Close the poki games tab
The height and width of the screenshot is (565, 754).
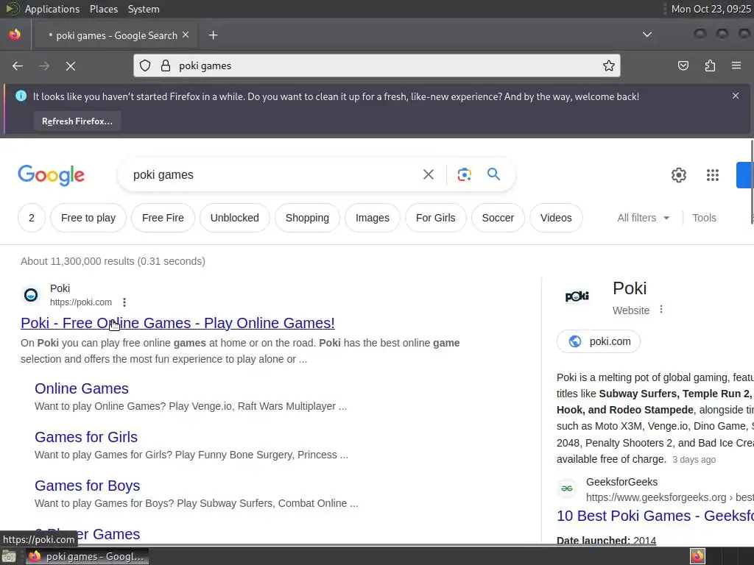pos(186,35)
